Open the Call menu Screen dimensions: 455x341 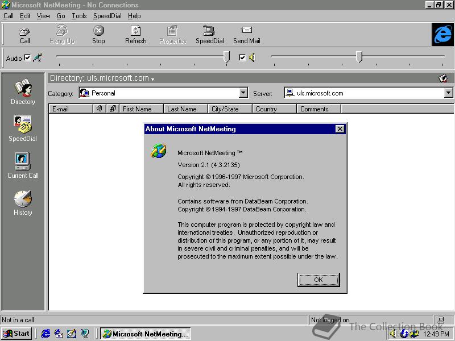[8, 16]
